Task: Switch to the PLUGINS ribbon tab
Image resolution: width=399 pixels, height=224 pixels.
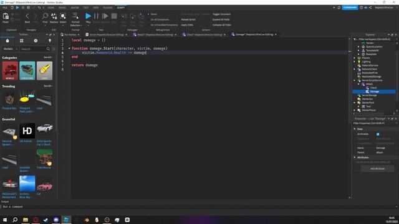Action: click(108, 7)
